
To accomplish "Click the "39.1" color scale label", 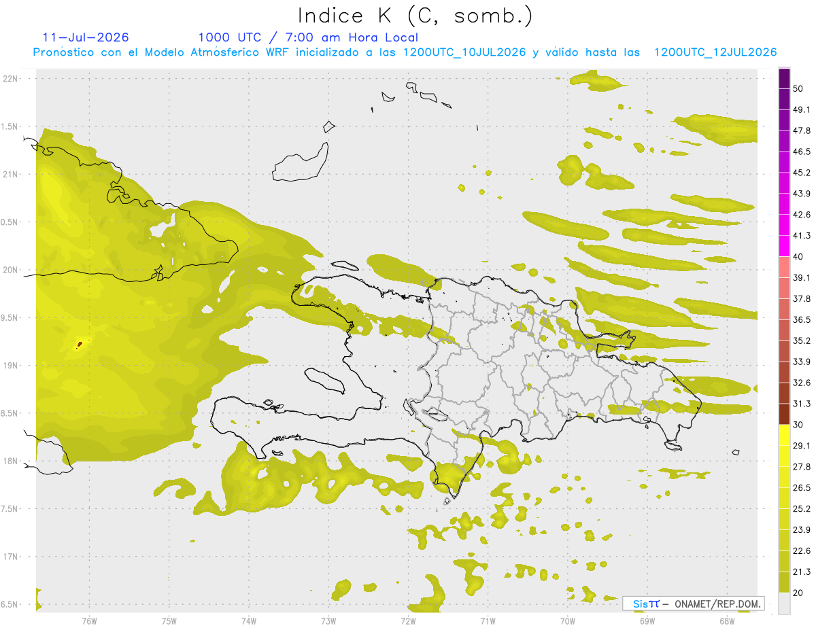I will pos(802,278).
